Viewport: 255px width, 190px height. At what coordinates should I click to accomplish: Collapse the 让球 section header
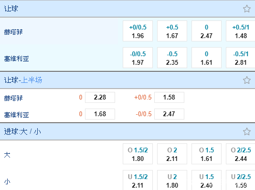click(127, 9)
